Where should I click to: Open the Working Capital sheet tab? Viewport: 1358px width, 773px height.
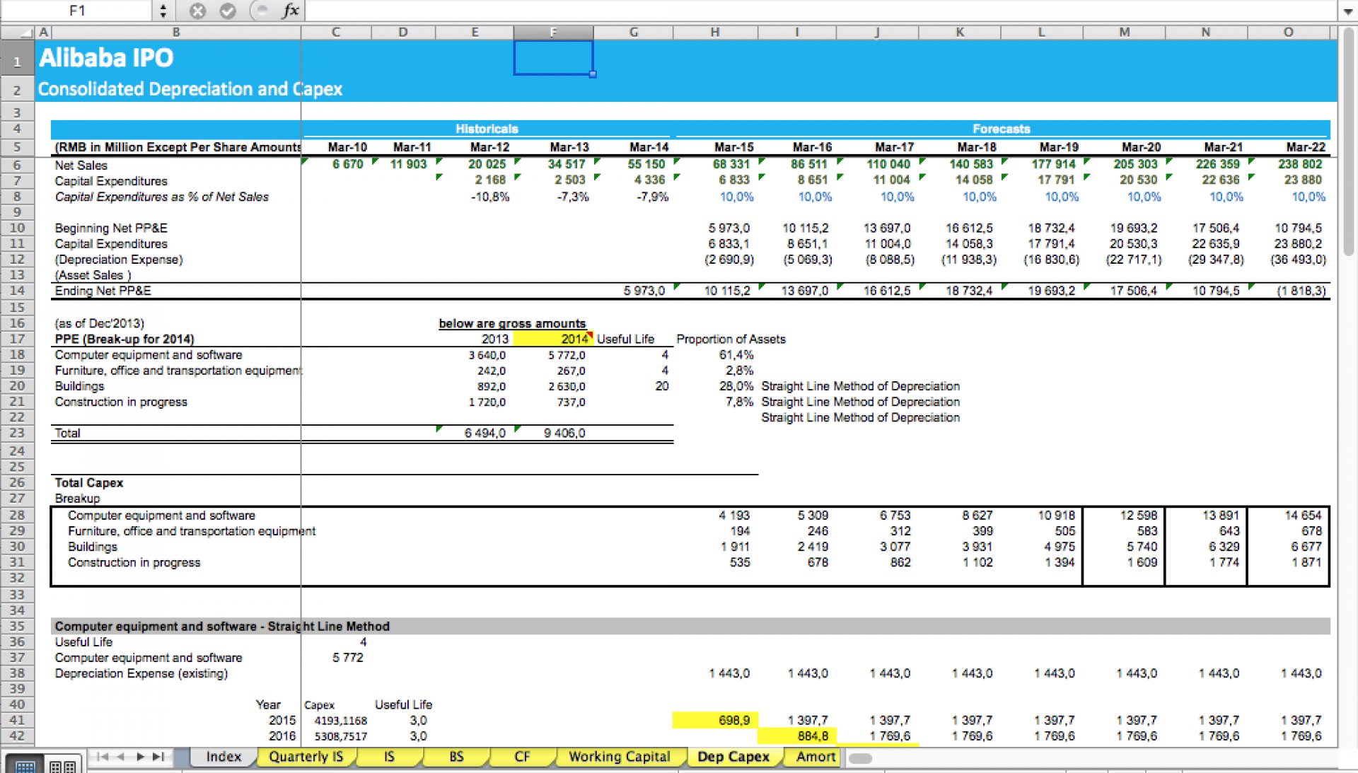(x=620, y=757)
